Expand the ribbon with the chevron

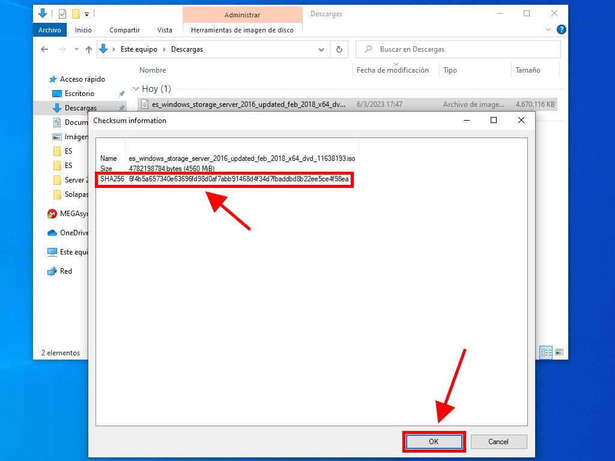tap(548, 29)
